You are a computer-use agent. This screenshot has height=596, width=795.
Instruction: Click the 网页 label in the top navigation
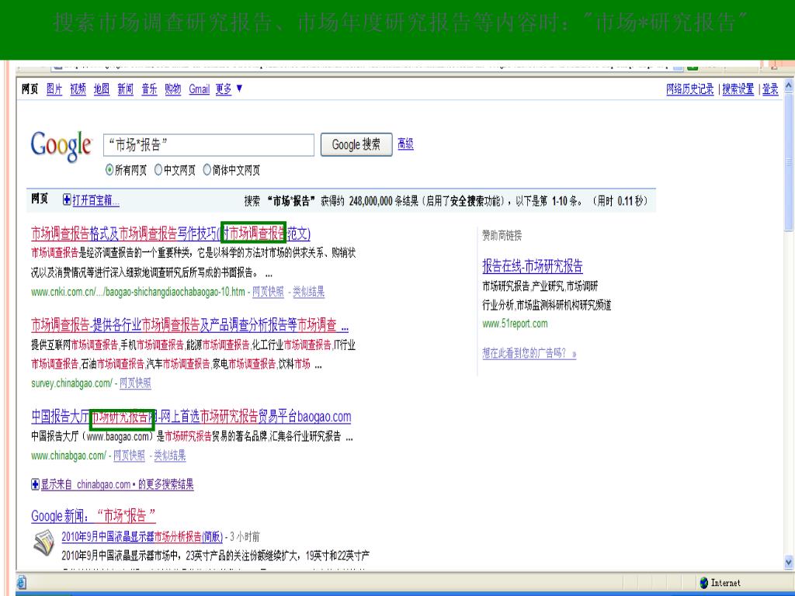[30, 89]
